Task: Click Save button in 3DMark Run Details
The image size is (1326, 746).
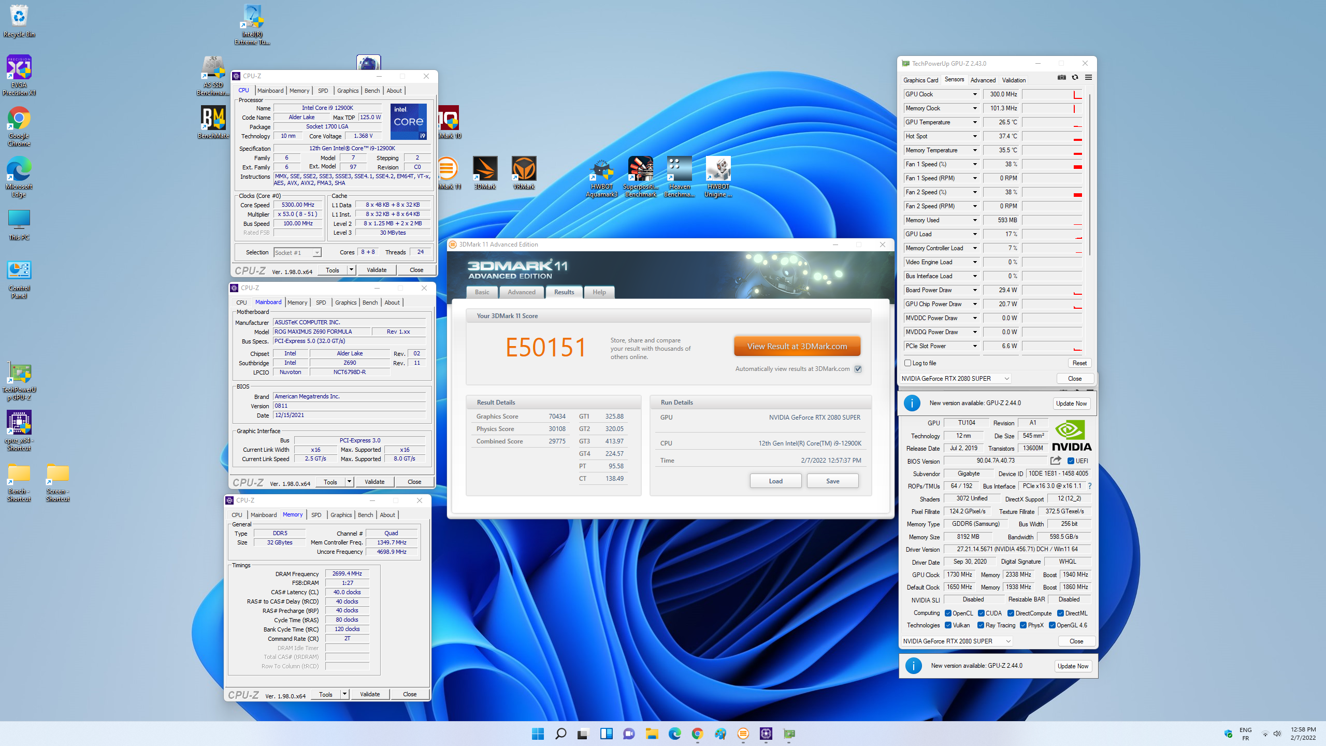Action: click(x=832, y=481)
